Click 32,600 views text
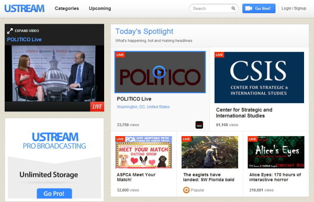The height and width of the screenshot is (202, 314). [x=128, y=190]
